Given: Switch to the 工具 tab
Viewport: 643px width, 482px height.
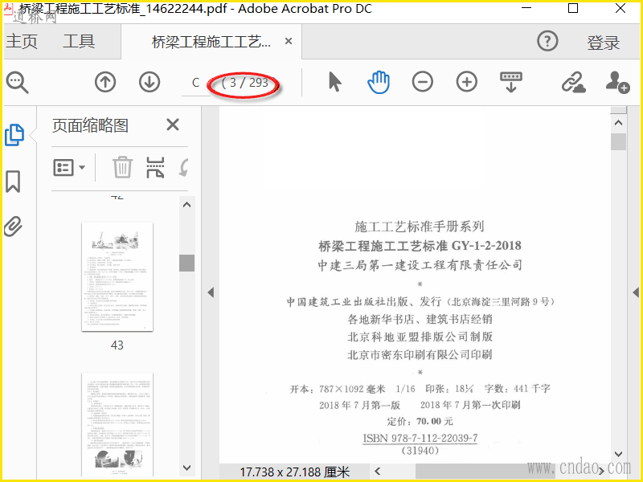Looking at the screenshot, I should click(x=79, y=42).
